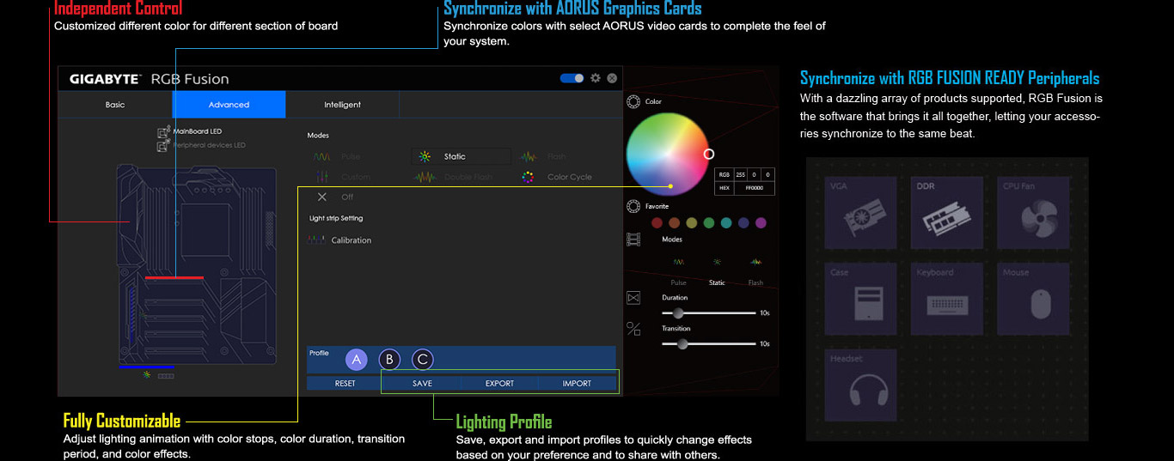Select the Case peripheral tile
This screenshot has height=461, width=1174.
[x=860, y=298]
